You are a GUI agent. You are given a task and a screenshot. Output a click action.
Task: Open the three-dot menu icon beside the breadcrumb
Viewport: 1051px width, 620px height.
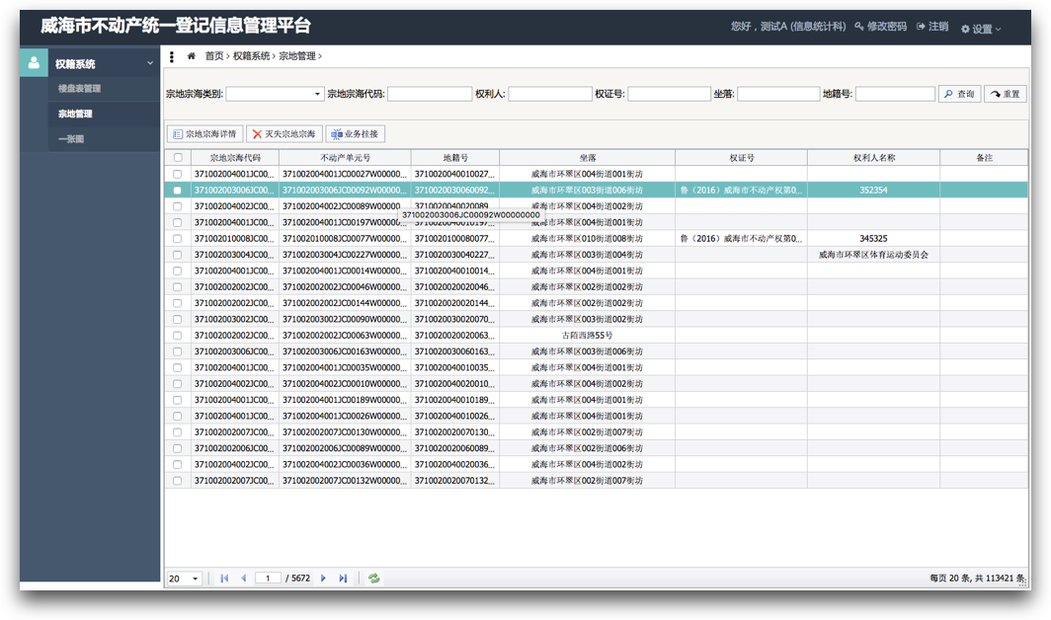(x=172, y=57)
